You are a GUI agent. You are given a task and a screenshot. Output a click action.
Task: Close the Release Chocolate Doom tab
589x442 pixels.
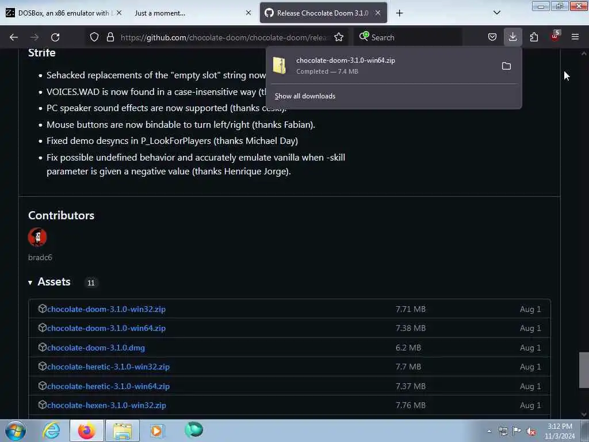click(x=378, y=13)
